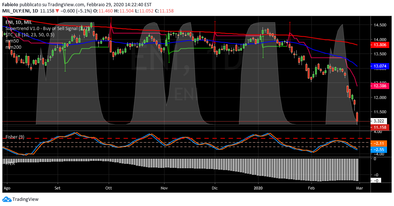Click the close value C:11.158
This screenshot has height=206, width=394.
164,11
